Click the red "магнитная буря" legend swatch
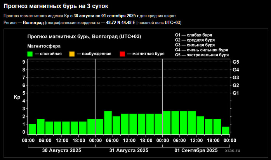This screenshot has width=271, height=160. tap(122, 54)
